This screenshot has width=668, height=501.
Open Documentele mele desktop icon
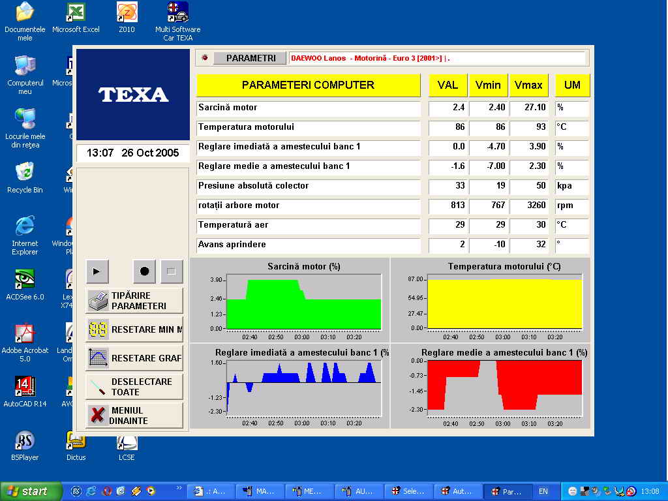[25, 22]
